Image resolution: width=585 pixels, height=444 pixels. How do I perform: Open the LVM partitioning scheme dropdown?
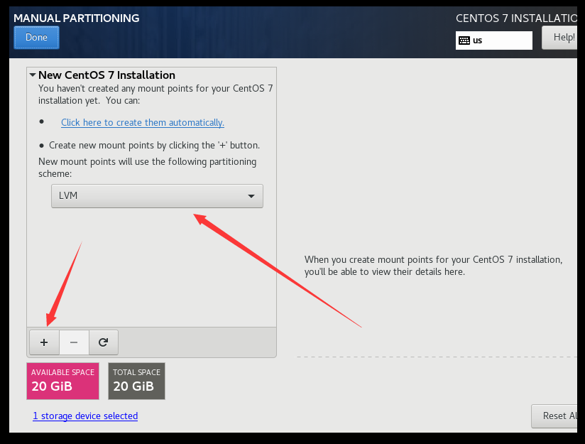click(157, 195)
